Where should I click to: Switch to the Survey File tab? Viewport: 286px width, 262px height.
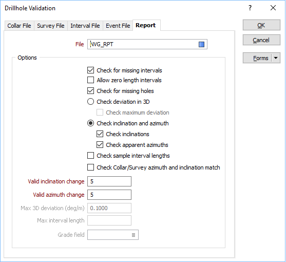(x=51, y=26)
